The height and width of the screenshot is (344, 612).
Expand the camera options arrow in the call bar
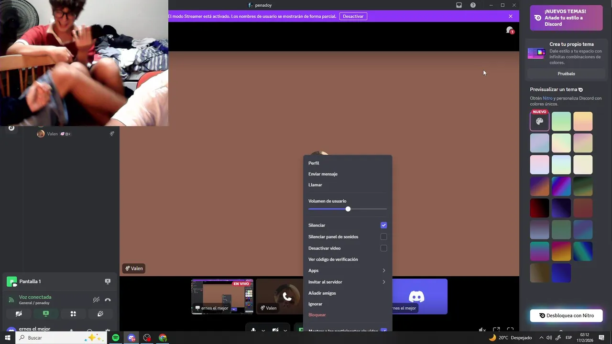point(285,330)
